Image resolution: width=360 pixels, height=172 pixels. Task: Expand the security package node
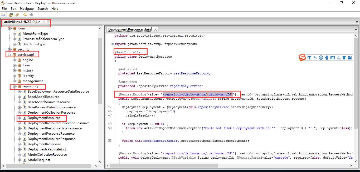(x=9, y=49)
